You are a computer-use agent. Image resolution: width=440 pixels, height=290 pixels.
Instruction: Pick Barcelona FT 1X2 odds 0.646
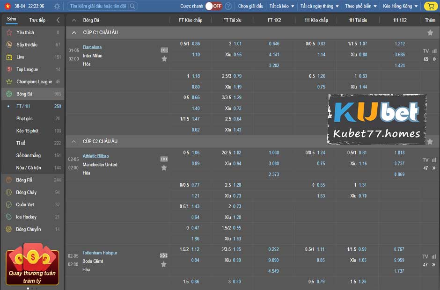coord(274,44)
